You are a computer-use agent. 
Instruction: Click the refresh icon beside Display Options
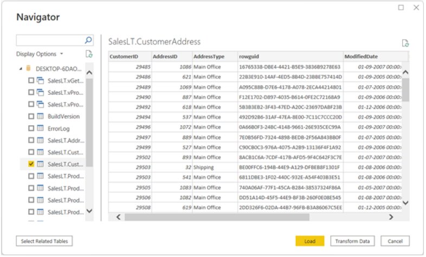[x=89, y=54]
